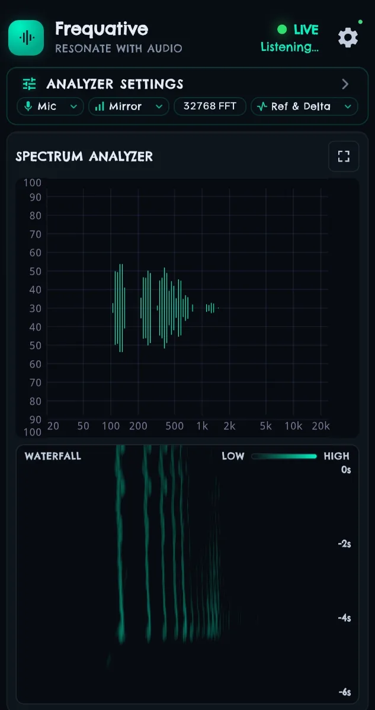Click the 500 frequency axis label
This screenshot has width=375, height=710.
click(175, 426)
